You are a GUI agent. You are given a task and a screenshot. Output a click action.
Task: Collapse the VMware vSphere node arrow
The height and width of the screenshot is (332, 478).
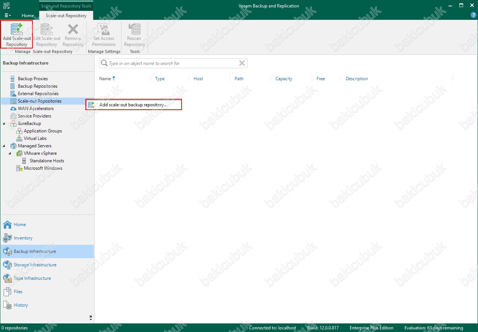[x=10, y=153]
